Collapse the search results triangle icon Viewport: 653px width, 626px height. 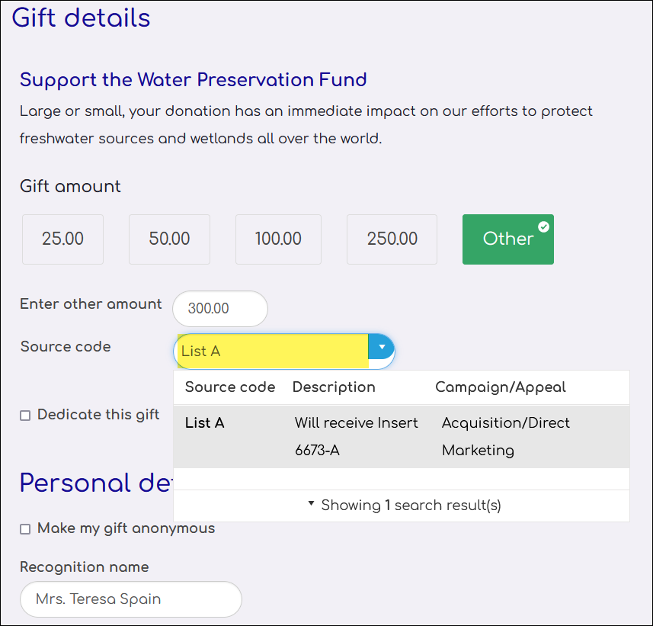pyautogui.click(x=311, y=503)
